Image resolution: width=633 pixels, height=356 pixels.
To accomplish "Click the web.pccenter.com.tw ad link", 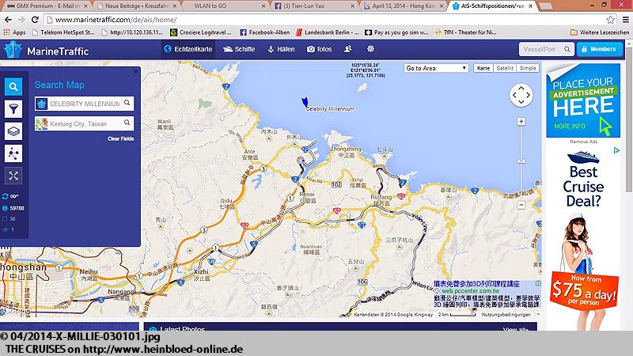I will pyautogui.click(x=470, y=291).
